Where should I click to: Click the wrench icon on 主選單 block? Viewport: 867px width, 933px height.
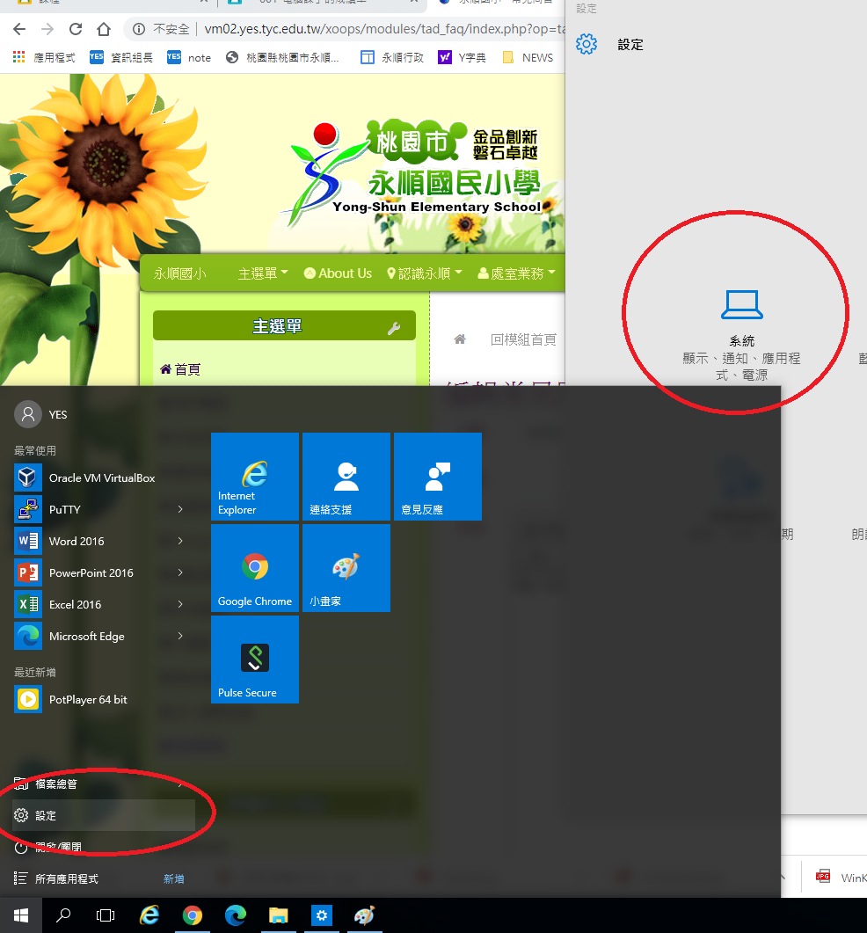coord(394,328)
